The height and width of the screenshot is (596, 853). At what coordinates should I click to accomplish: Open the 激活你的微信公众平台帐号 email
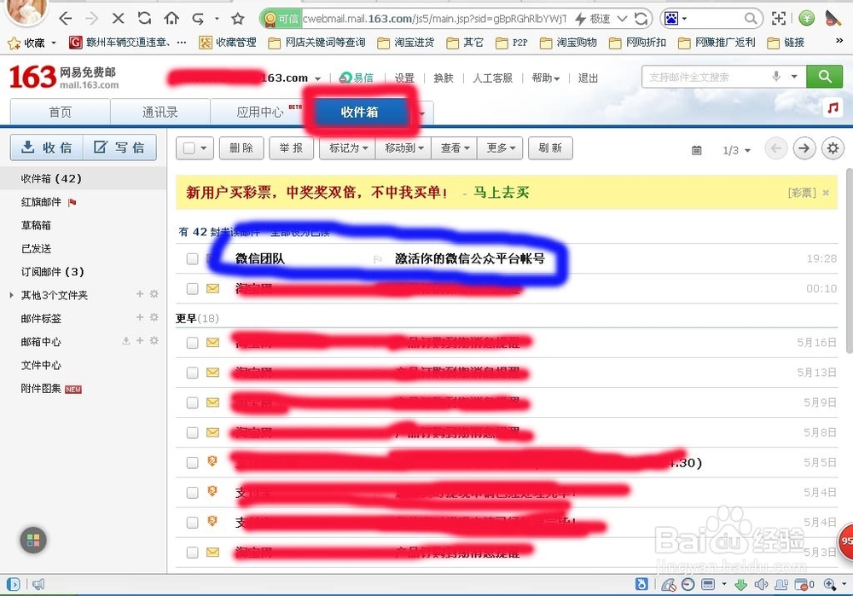pyautogui.click(x=470, y=258)
